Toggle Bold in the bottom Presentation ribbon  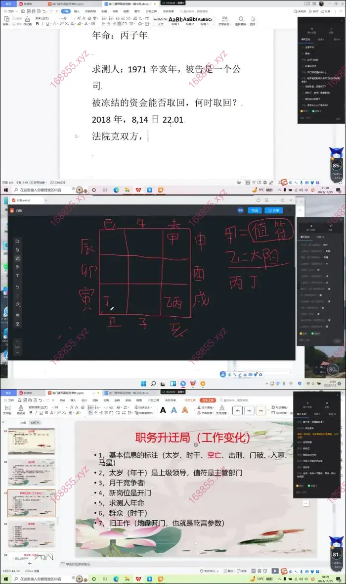31,413
